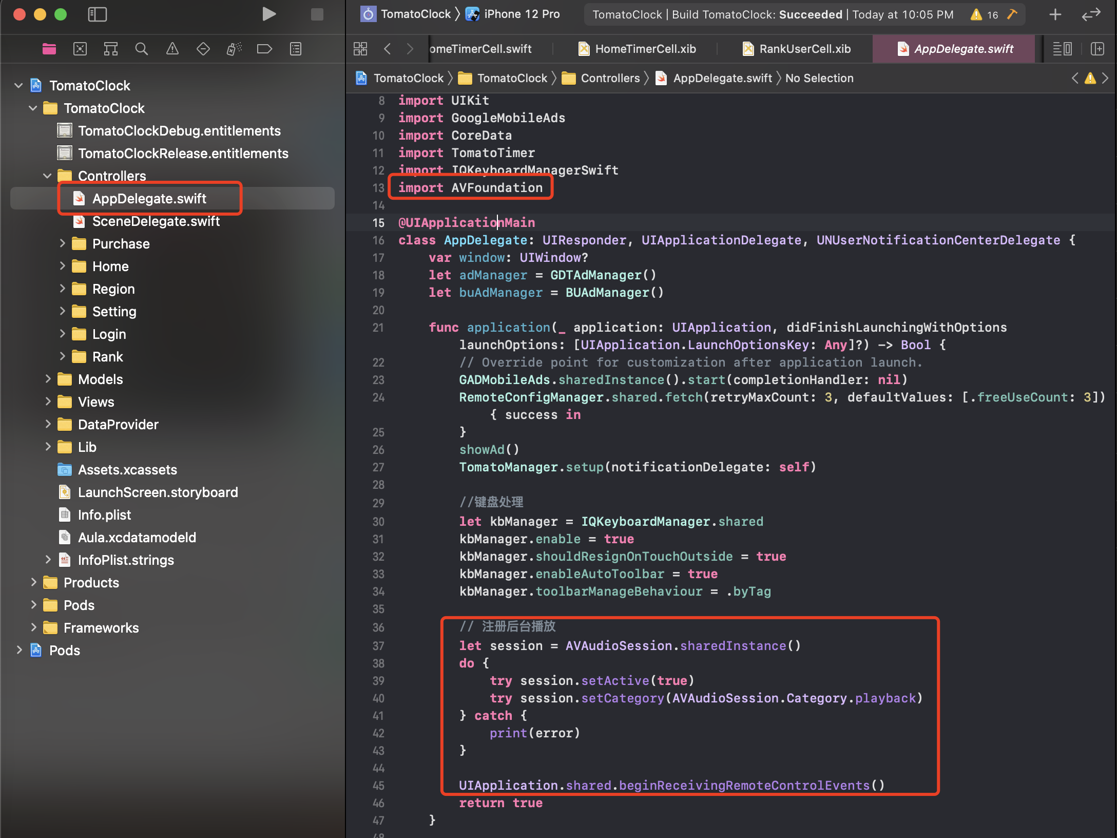The image size is (1117, 838).
Task: Open the Find navigator magnifier icon
Action: (x=141, y=49)
